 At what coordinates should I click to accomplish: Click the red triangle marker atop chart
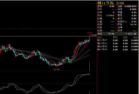(96, 4)
